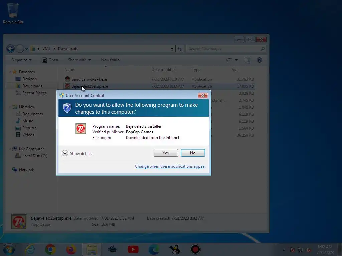
Task: Open Change when these notifications appear link
Action: tap(170, 166)
